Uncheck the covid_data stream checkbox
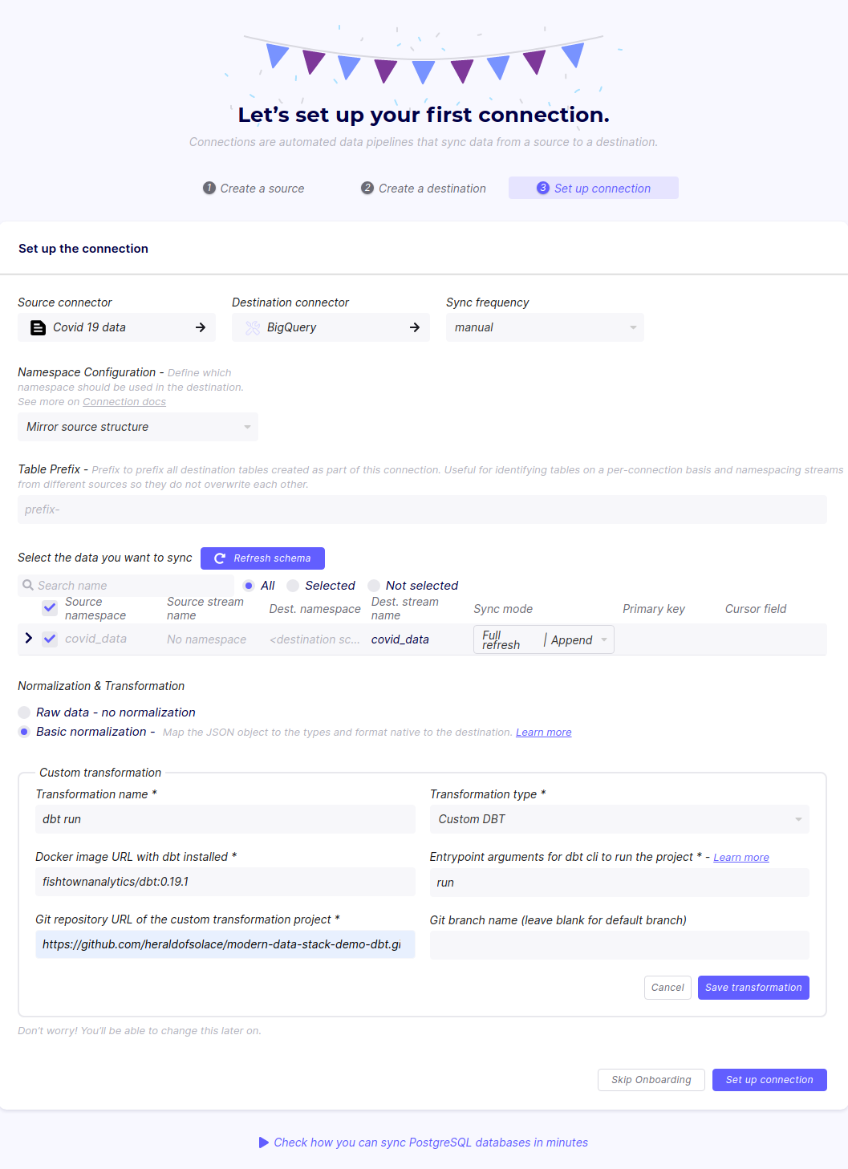The height and width of the screenshot is (1169, 848). tap(50, 639)
